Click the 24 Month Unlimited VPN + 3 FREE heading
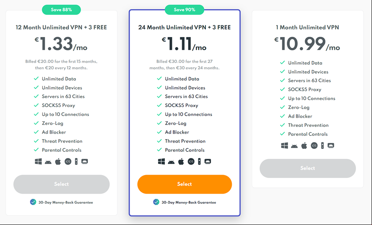 point(185,27)
